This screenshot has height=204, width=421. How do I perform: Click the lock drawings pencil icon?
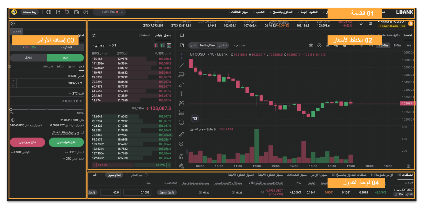(182, 166)
